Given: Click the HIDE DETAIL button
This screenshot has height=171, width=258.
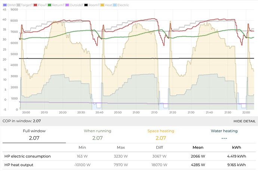Looking at the screenshot, I should tap(245, 121).
